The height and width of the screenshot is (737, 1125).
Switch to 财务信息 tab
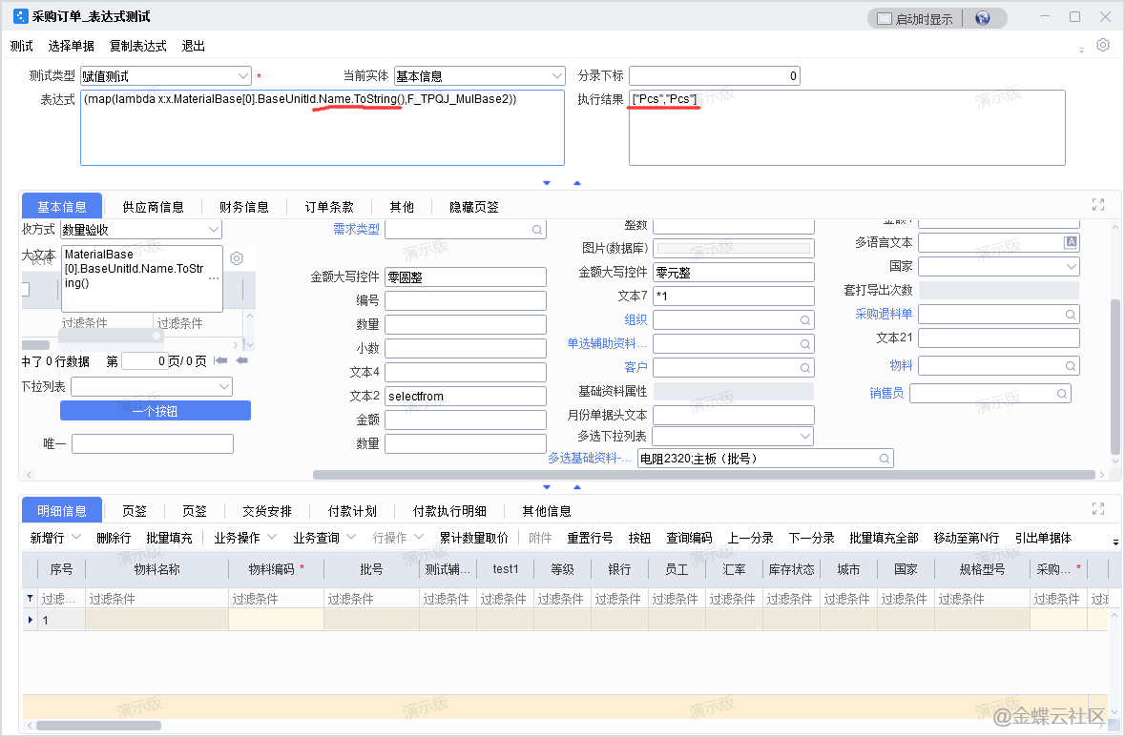[x=244, y=207]
